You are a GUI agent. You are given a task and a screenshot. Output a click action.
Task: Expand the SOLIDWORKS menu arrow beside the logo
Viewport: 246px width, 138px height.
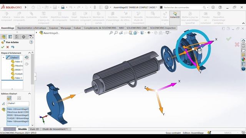point(26,7)
